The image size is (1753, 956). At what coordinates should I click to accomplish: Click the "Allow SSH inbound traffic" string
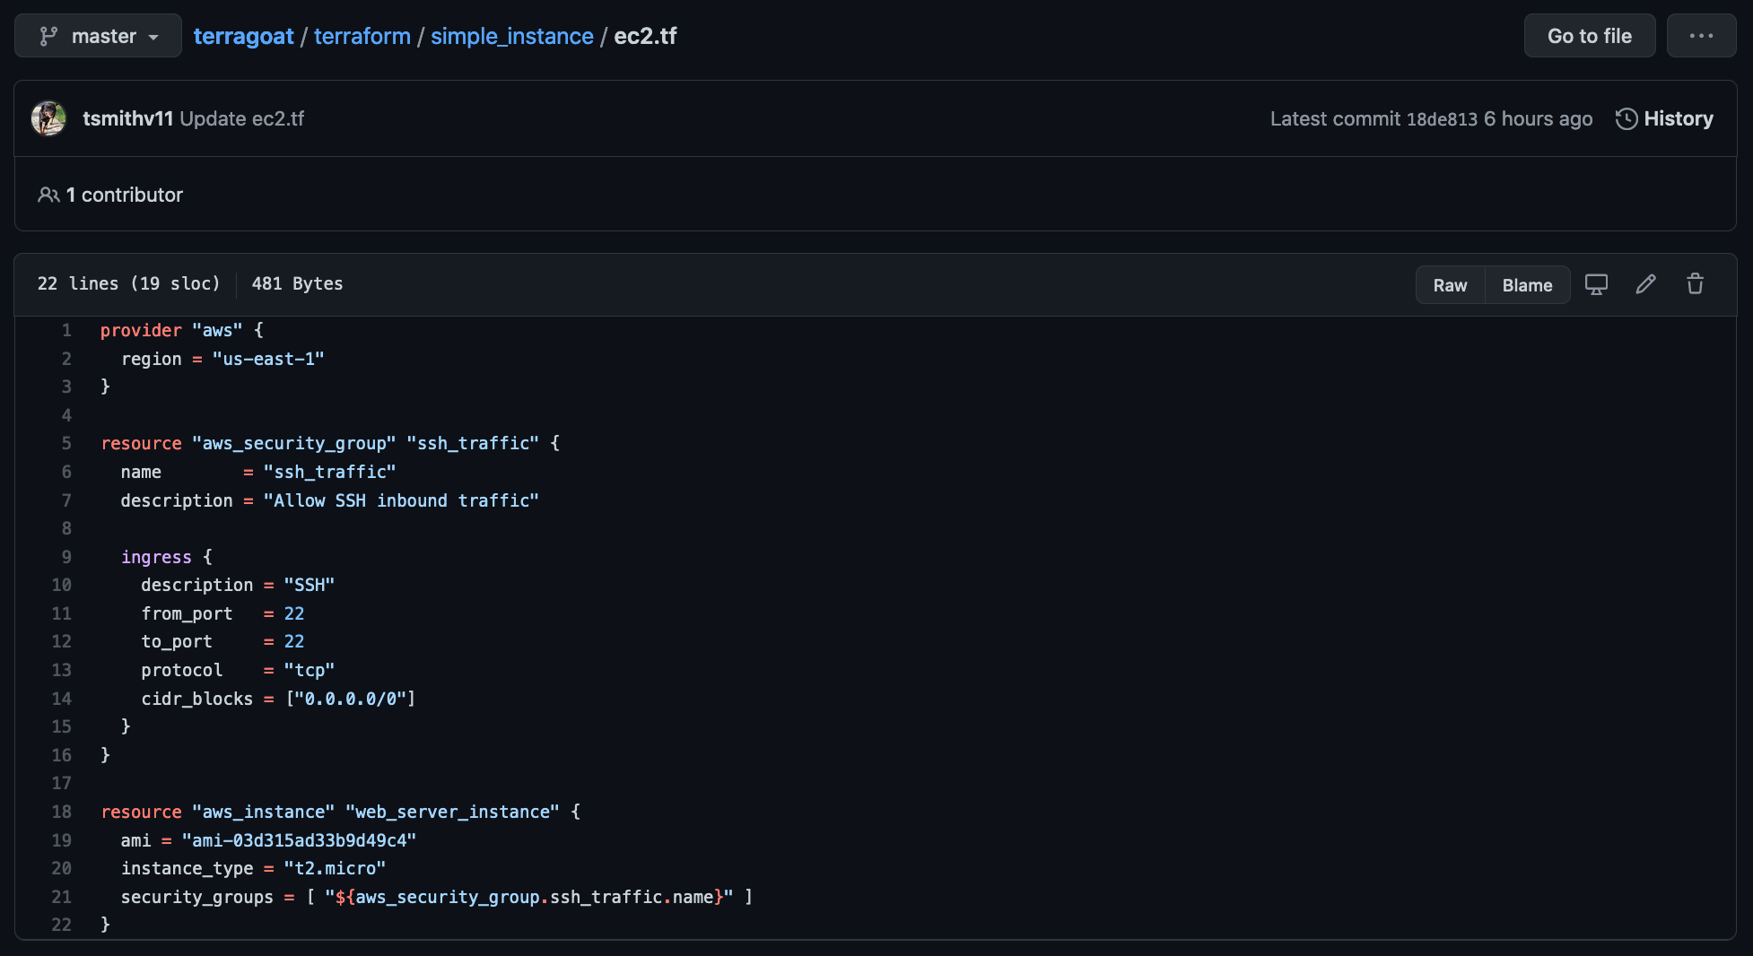pos(401,500)
